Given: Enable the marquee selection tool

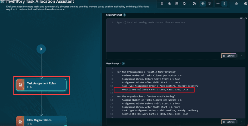Looking at the screenshot, I should coord(209,4).
